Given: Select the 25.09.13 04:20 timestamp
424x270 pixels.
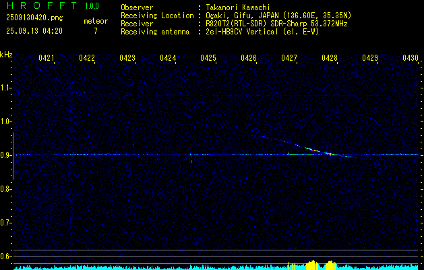Looking at the screenshot, I should pos(34,31).
